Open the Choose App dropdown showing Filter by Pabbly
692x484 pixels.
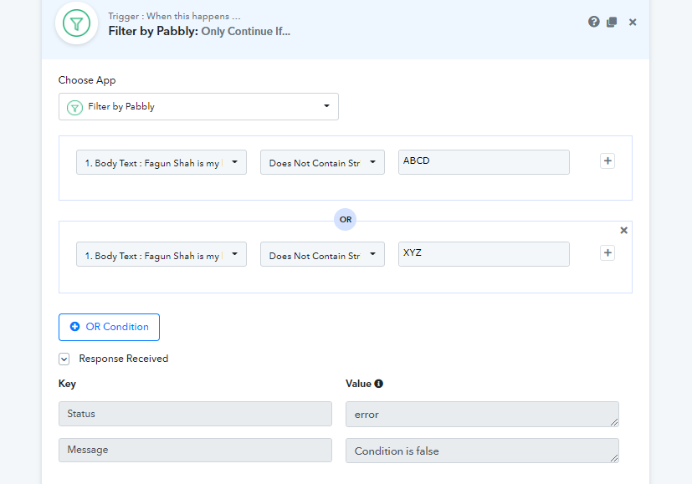(x=198, y=106)
